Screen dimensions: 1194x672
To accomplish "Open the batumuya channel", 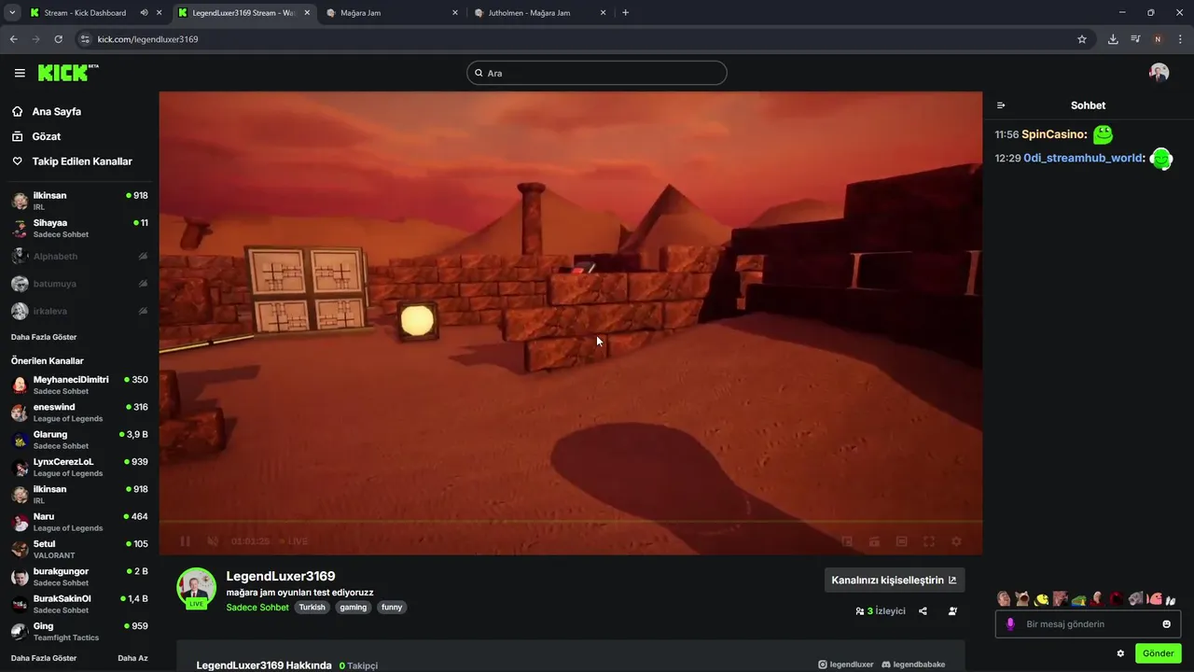I will pyautogui.click(x=79, y=283).
